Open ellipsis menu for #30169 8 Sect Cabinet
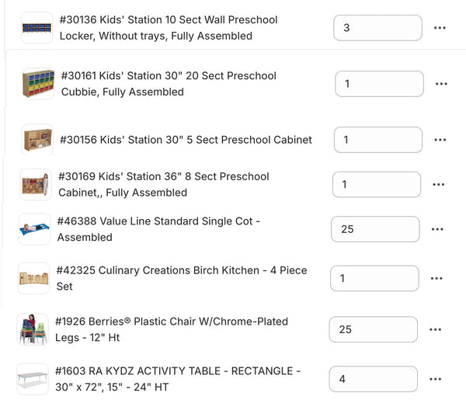Screen dimensions: 466x400 point(438,185)
